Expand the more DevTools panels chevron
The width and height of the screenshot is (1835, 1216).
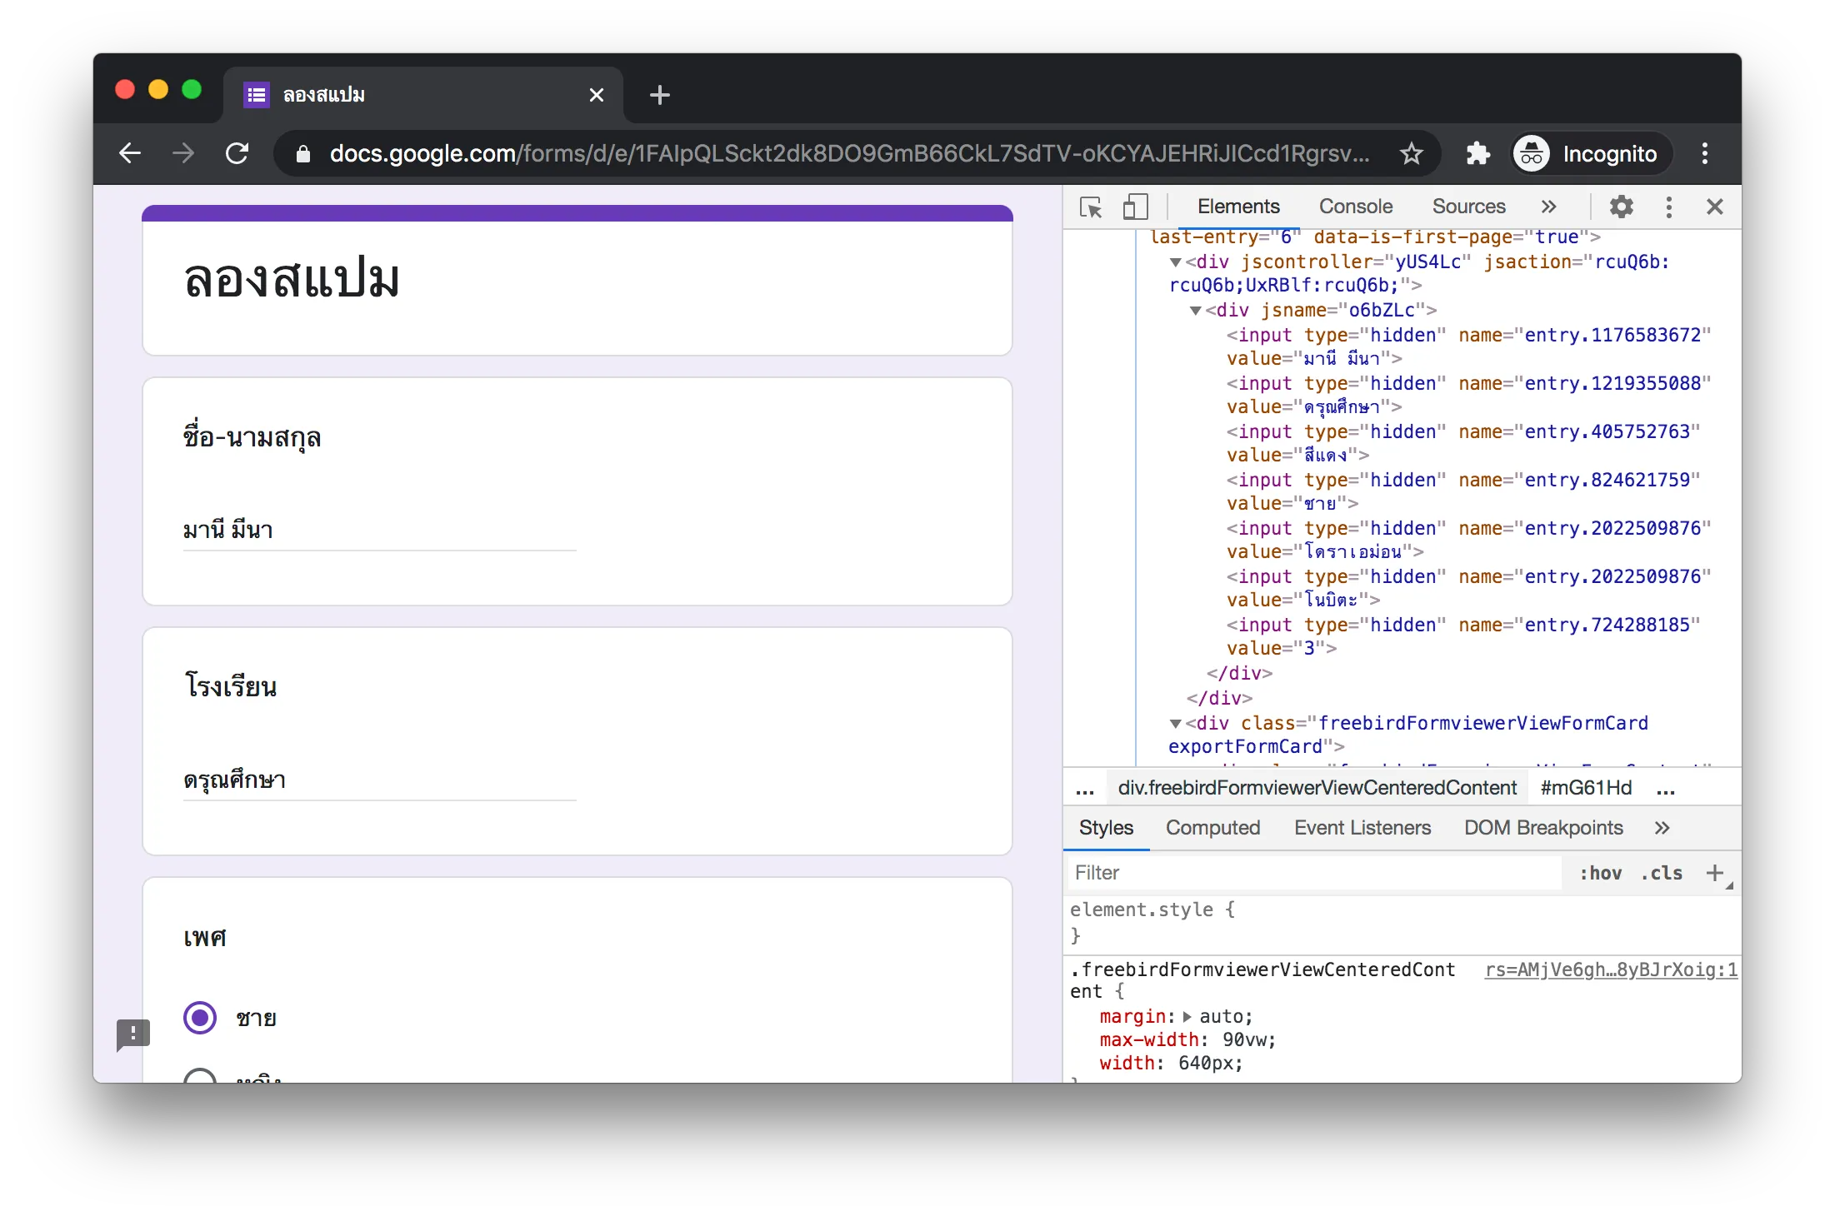click(x=1546, y=207)
